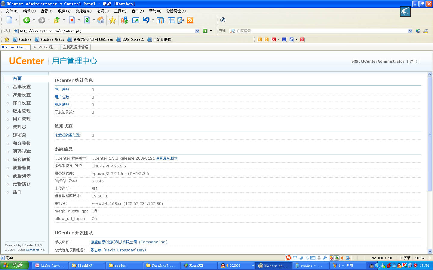Click the 康盛创想 company link
The height and width of the screenshot is (270, 433).
129,242
